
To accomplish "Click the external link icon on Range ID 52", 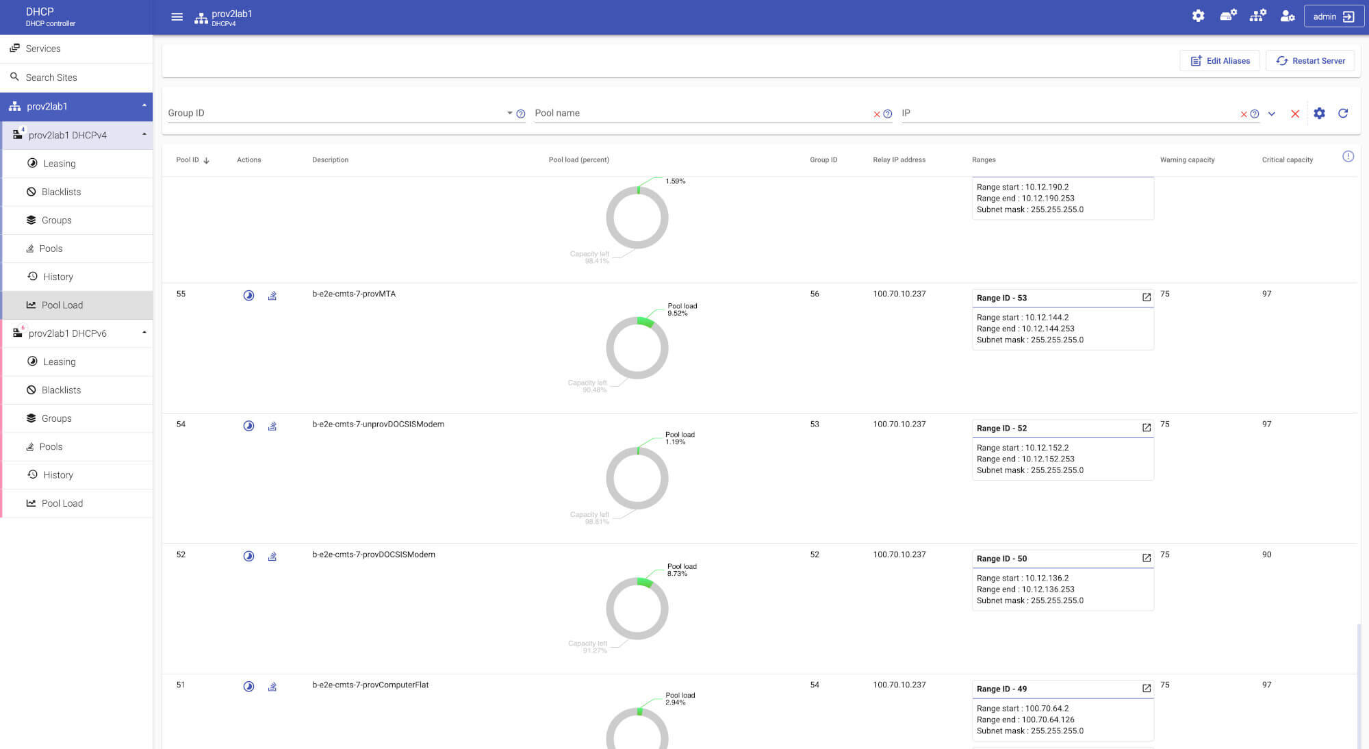I will point(1146,428).
